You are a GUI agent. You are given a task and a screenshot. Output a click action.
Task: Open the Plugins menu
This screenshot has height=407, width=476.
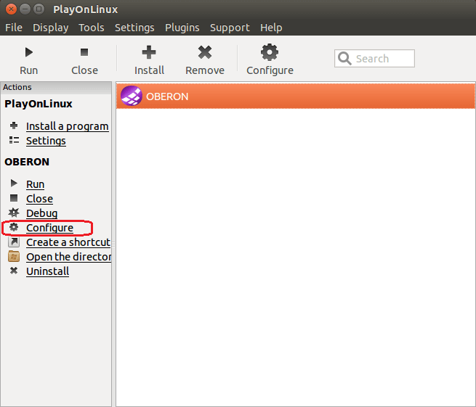point(182,28)
